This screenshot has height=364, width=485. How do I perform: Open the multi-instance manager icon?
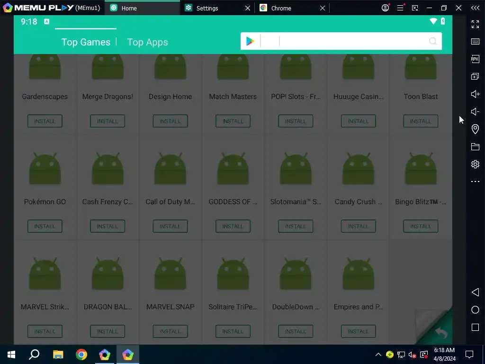tap(475, 76)
